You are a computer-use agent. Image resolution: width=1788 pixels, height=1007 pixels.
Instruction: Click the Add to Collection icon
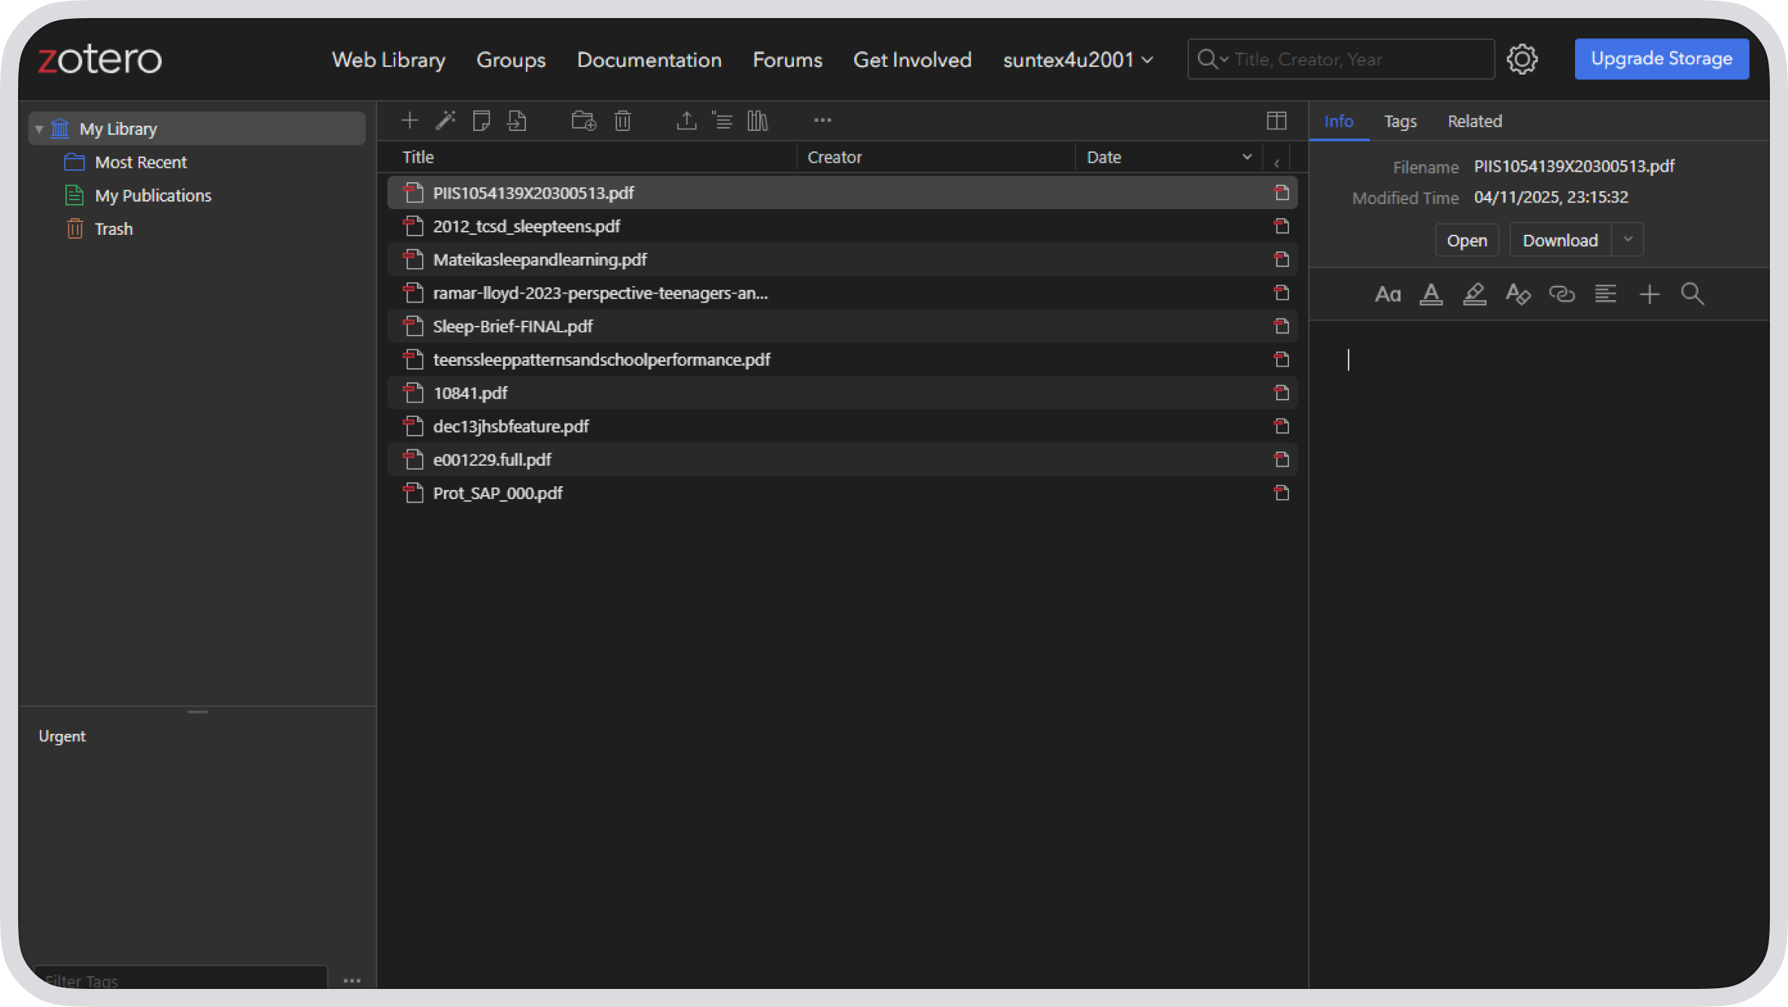coord(583,120)
